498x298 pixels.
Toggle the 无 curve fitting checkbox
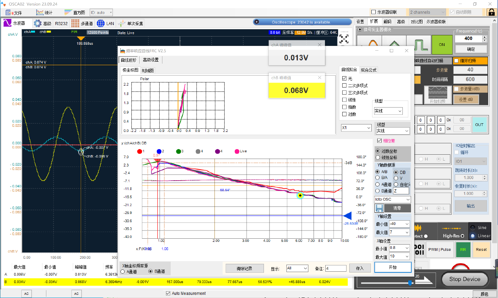click(x=345, y=79)
